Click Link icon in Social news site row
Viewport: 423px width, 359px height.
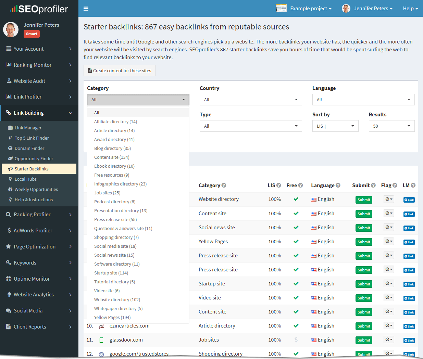409,228
